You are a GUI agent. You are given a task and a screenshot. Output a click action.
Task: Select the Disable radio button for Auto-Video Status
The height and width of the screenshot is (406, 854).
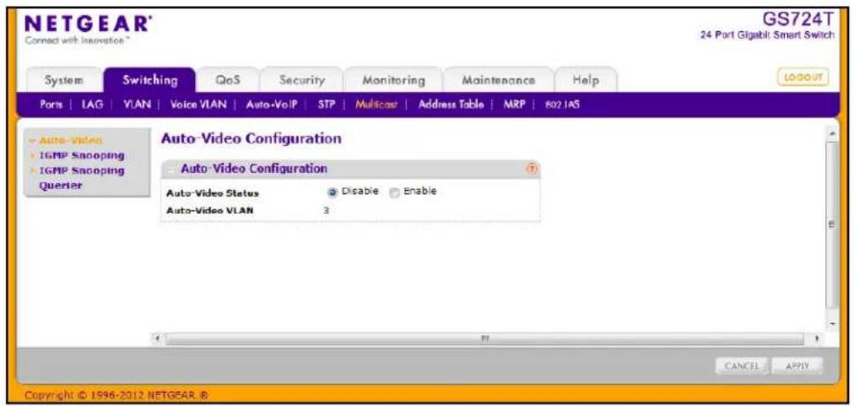(x=331, y=192)
